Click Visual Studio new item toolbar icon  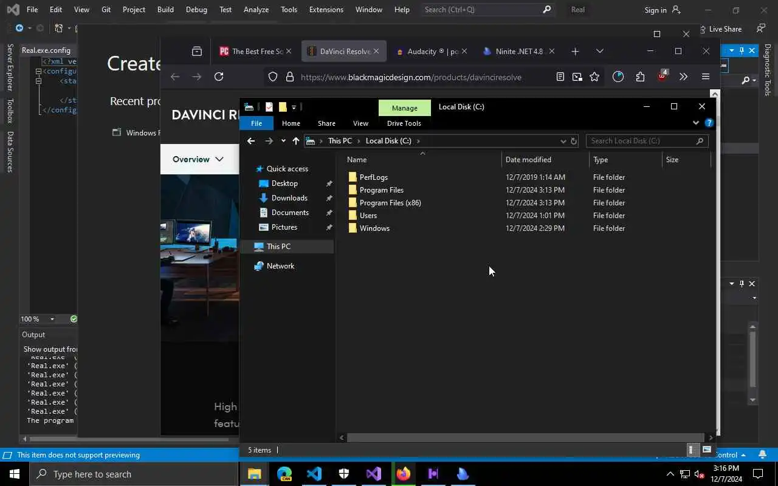(59, 28)
